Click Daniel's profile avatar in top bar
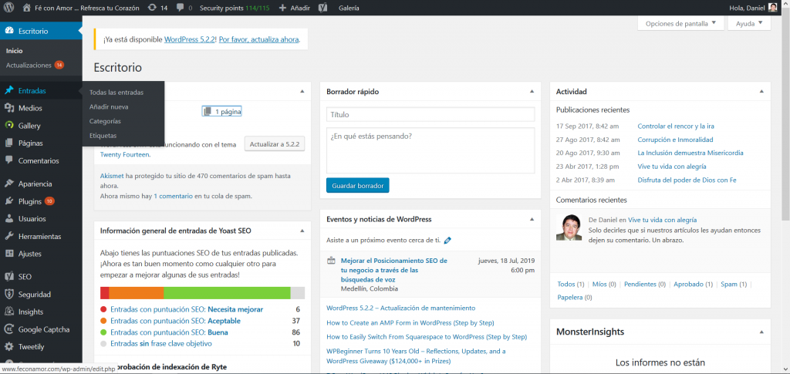Image resolution: width=790 pixels, height=374 pixels. click(x=773, y=8)
